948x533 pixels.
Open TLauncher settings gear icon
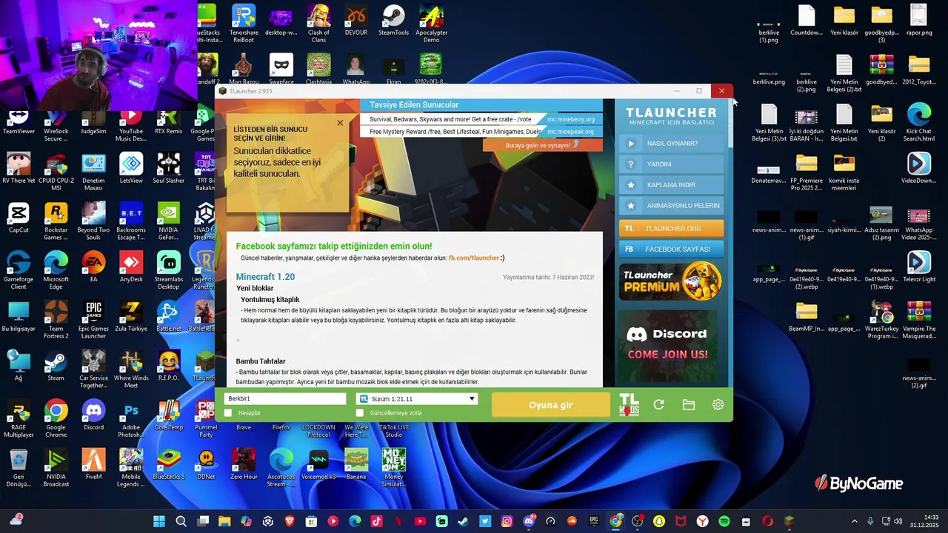coord(718,404)
